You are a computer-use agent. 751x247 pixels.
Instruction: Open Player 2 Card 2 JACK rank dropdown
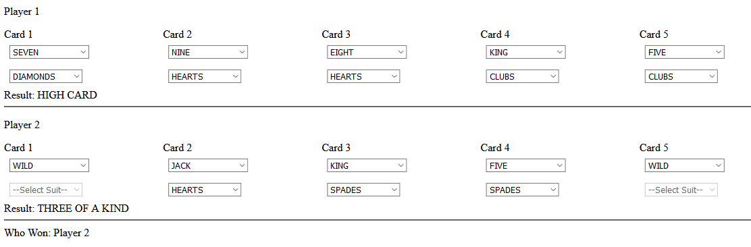[208, 165]
